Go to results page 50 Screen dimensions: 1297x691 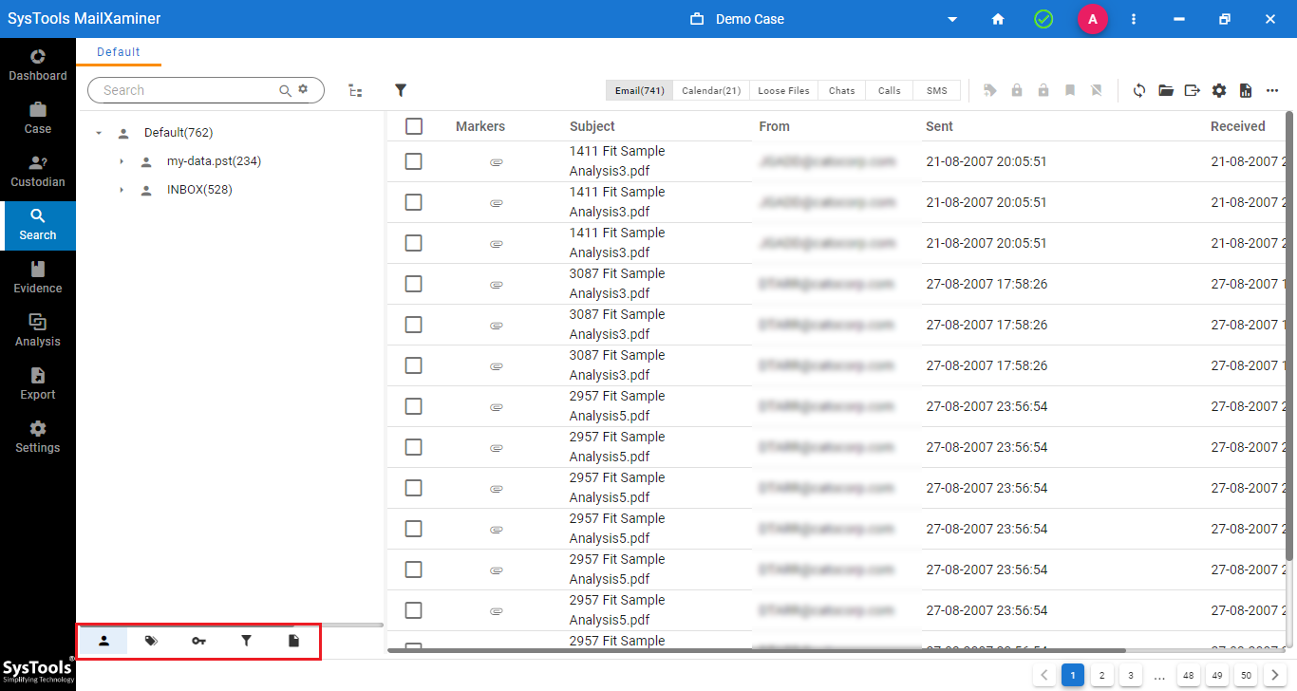[1246, 676]
